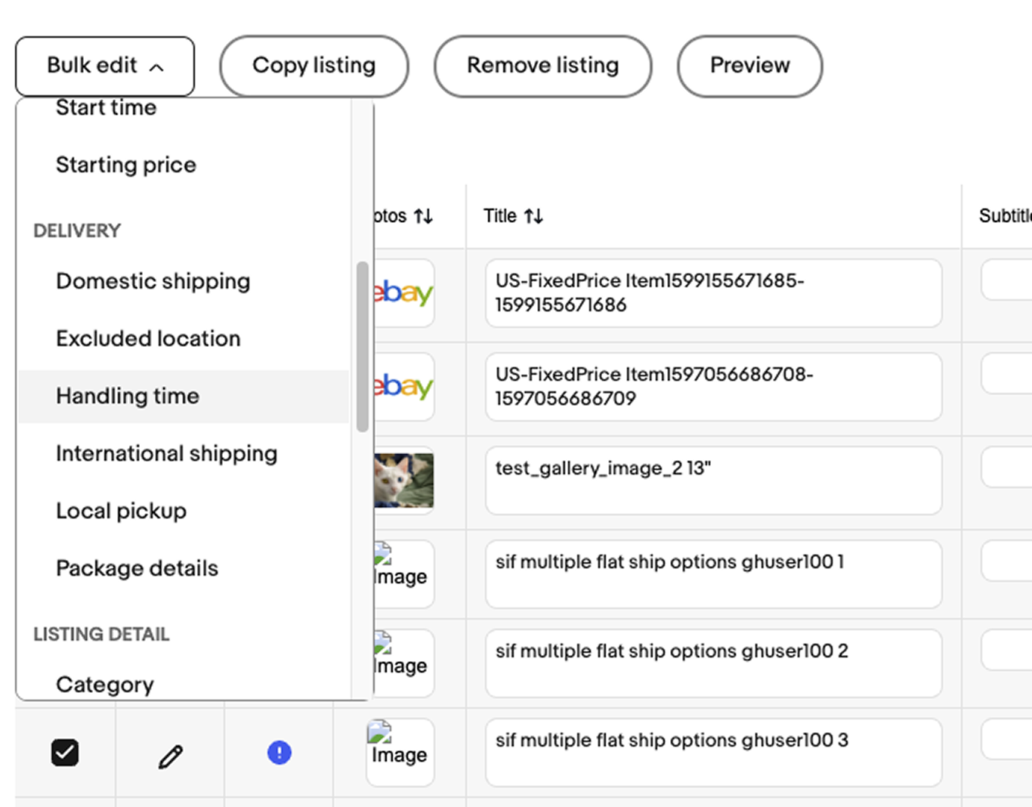Uncheck the ghuser100 3 row checkbox

(x=65, y=753)
